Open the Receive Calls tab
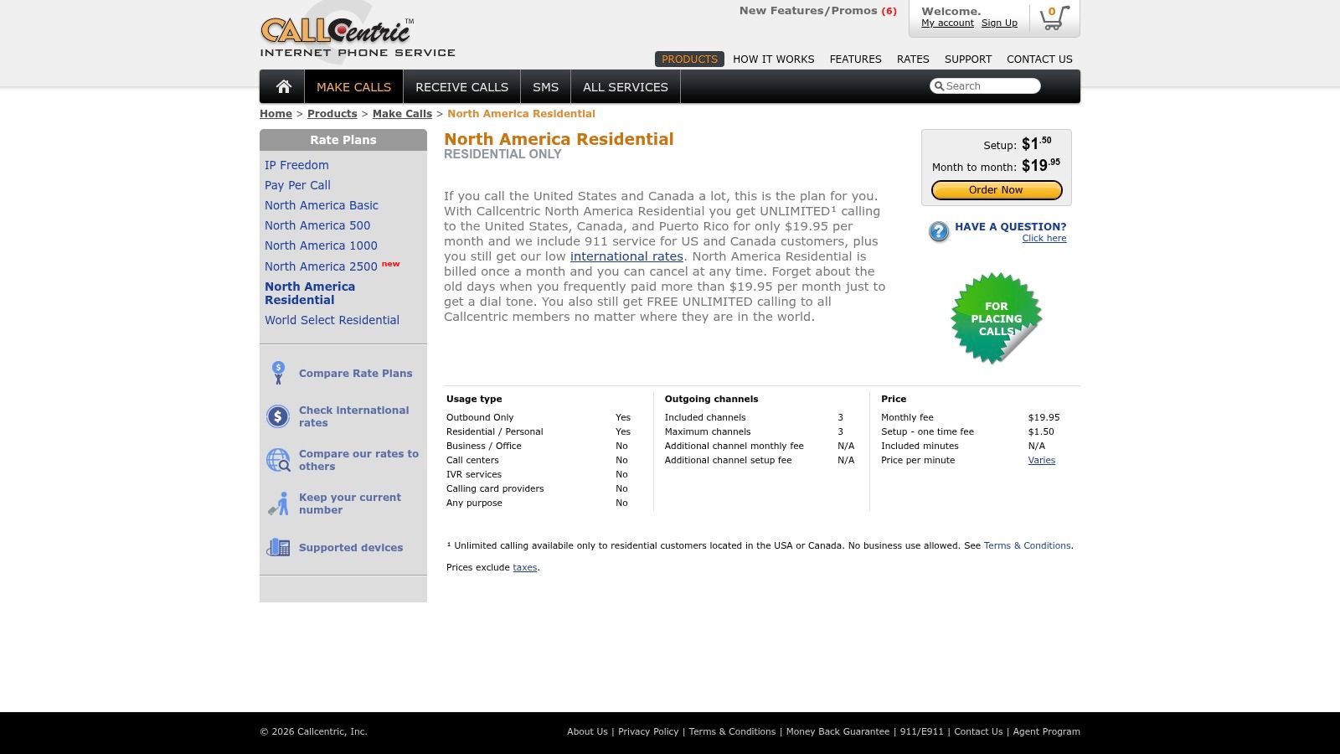Viewport: 1340px width, 754px height. [x=461, y=87]
